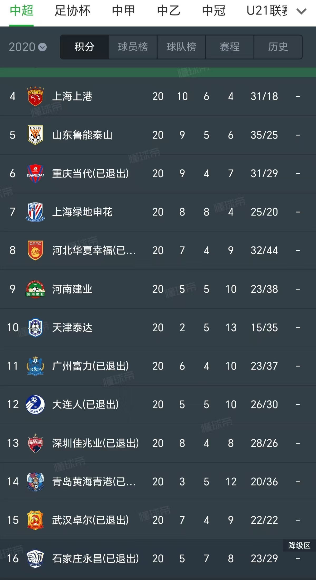This screenshot has width=316, height=580.
Task: Open the 赛程 schedule tab
Action: [x=230, y=47]
